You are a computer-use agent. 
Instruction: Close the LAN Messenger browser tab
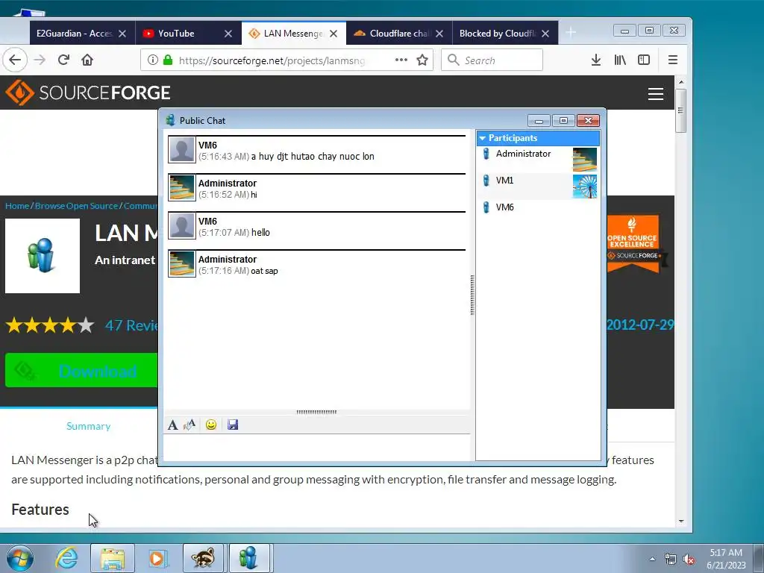[334, 34]
